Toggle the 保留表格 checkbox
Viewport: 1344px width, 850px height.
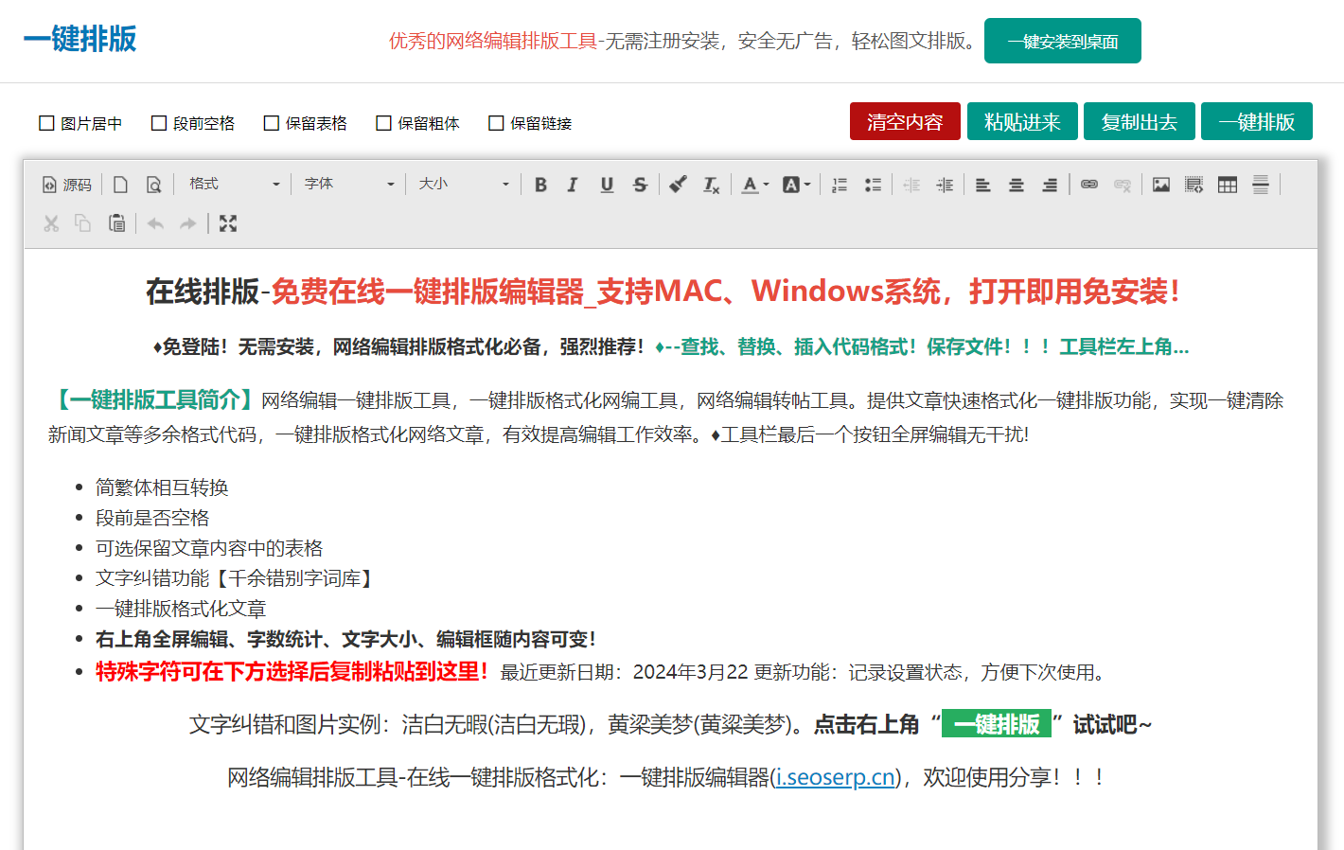272,123
